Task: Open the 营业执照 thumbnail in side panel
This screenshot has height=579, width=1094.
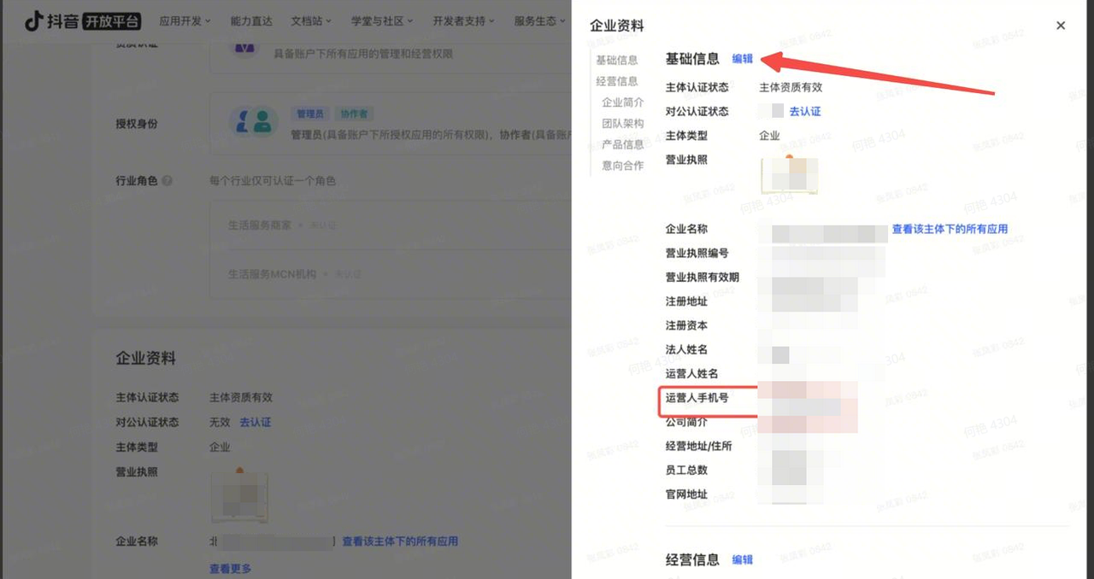Action: 789,175
